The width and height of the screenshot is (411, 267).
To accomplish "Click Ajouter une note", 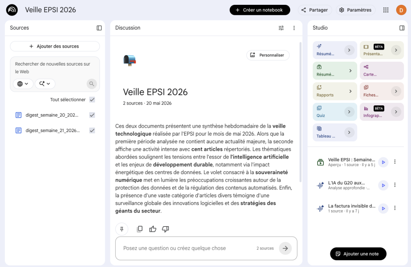I will (x=358, y=254).
